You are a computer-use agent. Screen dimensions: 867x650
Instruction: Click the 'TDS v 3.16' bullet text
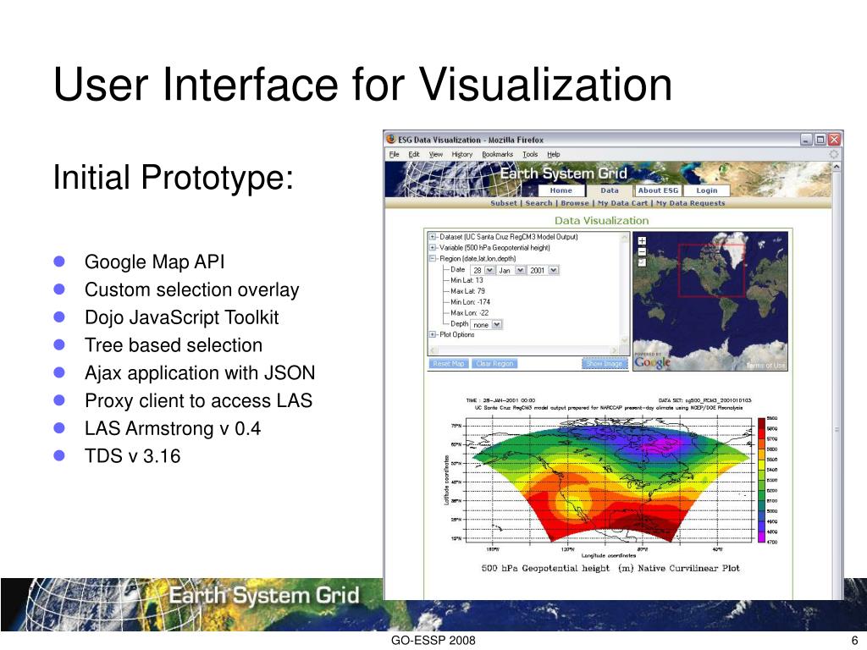[133, 456]
